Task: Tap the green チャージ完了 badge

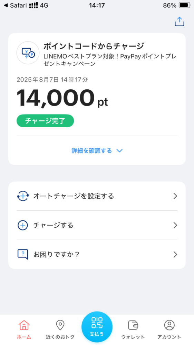Action: click(x=45, y=121)
